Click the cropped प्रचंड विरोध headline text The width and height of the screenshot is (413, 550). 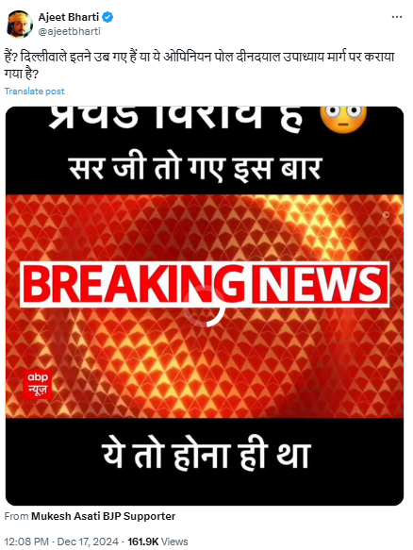(175, 118)
